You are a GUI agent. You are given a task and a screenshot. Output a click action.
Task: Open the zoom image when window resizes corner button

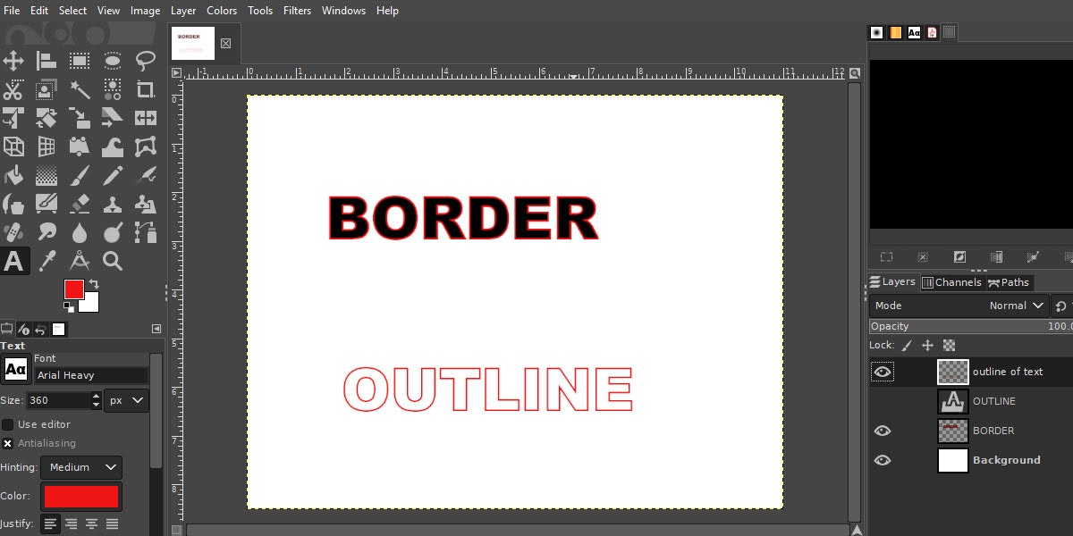point(855,73)
